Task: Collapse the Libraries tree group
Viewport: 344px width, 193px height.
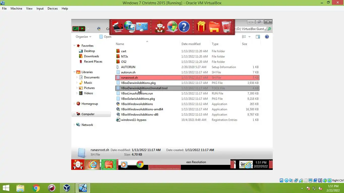Action: click(x=75, y=72)
